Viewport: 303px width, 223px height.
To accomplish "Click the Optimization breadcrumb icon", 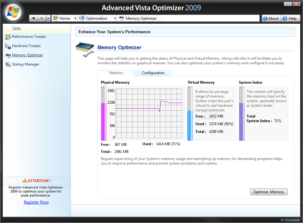I will (82, 18).
